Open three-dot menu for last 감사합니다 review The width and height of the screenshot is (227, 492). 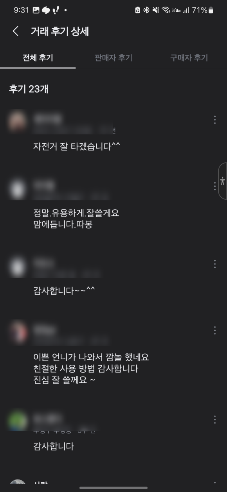point(215,420)
